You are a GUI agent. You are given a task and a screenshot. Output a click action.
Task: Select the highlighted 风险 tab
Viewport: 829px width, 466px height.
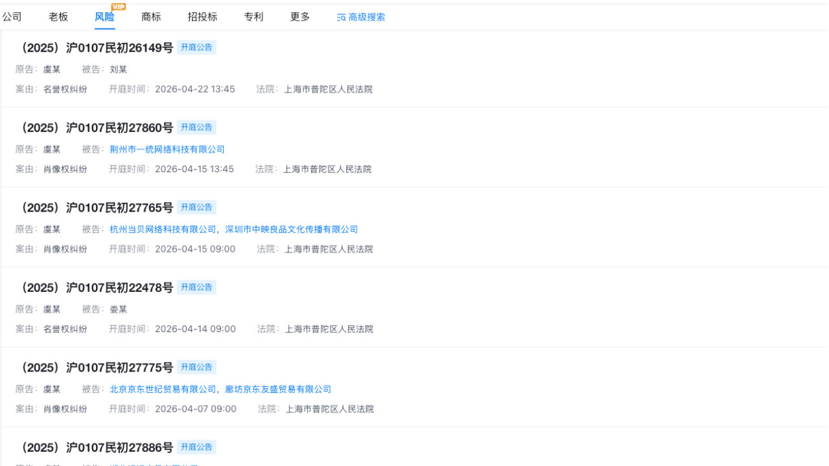click(x=104, y=17)
